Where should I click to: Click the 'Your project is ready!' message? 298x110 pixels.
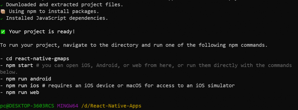(42, 32)
